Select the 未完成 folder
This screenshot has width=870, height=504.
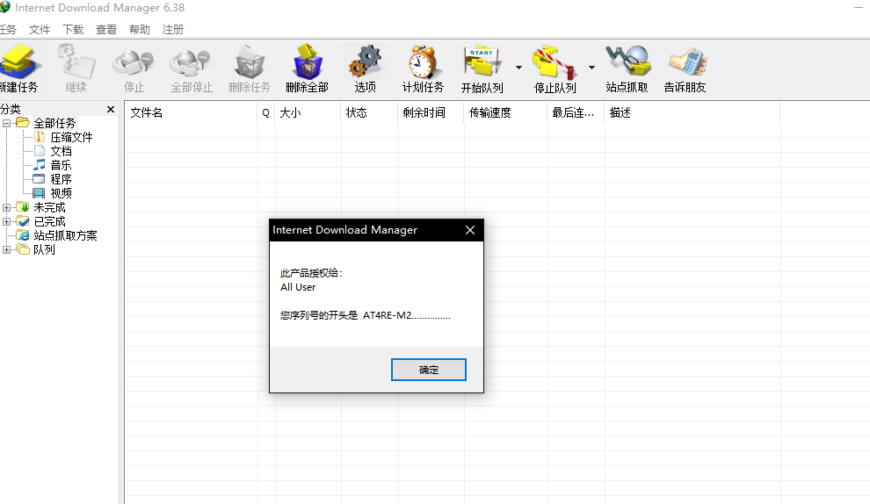tap(49, 207)
